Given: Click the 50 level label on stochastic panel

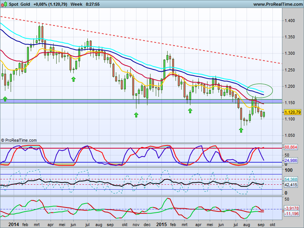Looking at the screenshot, I should point(287,155).
